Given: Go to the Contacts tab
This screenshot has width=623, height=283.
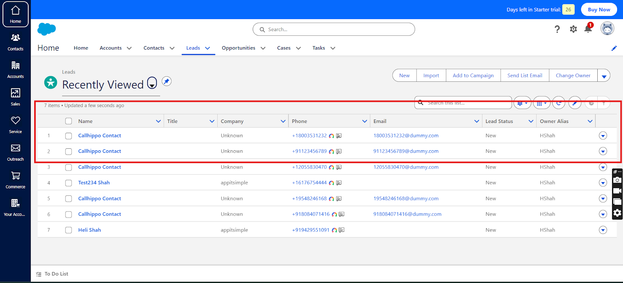Looking at the screenshot, I should (154, 48).
